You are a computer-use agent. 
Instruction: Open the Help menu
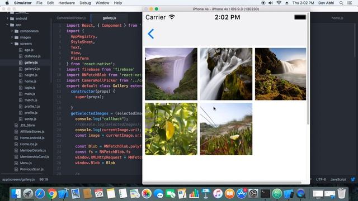118,3
